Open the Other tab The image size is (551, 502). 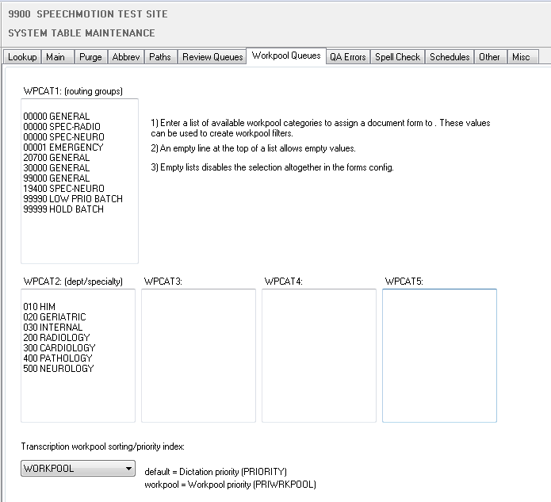[490, 57]
